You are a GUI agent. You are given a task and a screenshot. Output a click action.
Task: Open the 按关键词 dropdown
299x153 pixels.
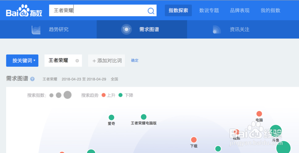22,61
